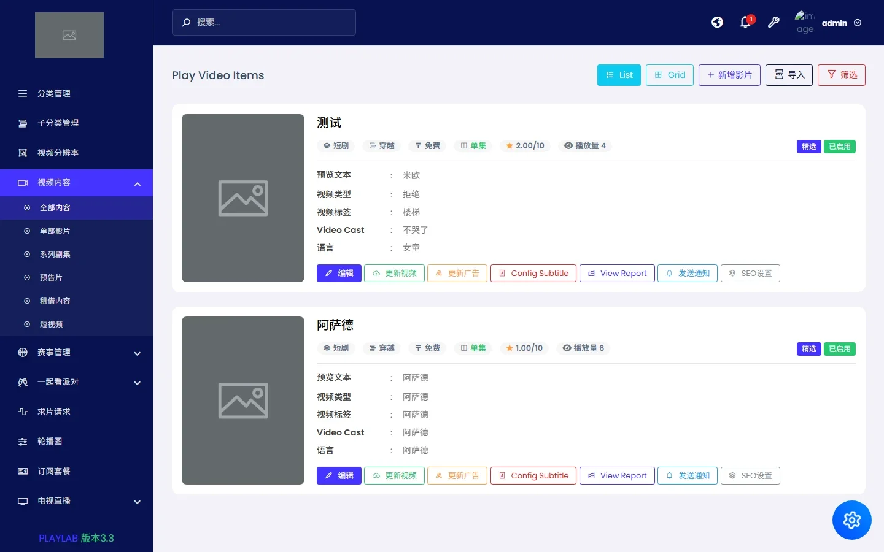This screenshot has height=552, width=884.
Task: Select 单部影片 submenu item
Action: click(x=76, y=231)
